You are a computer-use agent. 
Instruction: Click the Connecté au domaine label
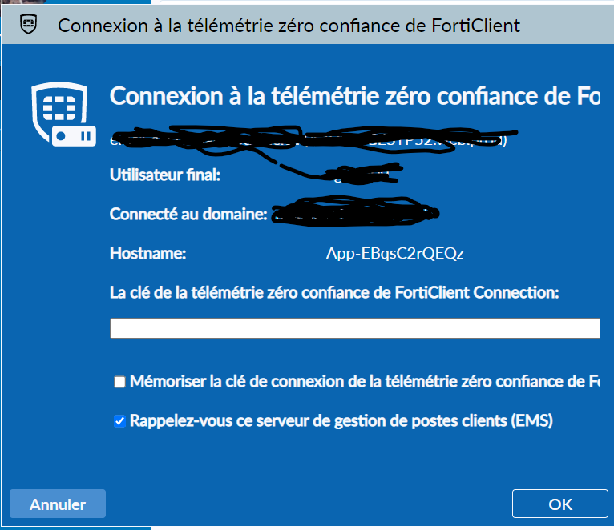click(188, 215)
